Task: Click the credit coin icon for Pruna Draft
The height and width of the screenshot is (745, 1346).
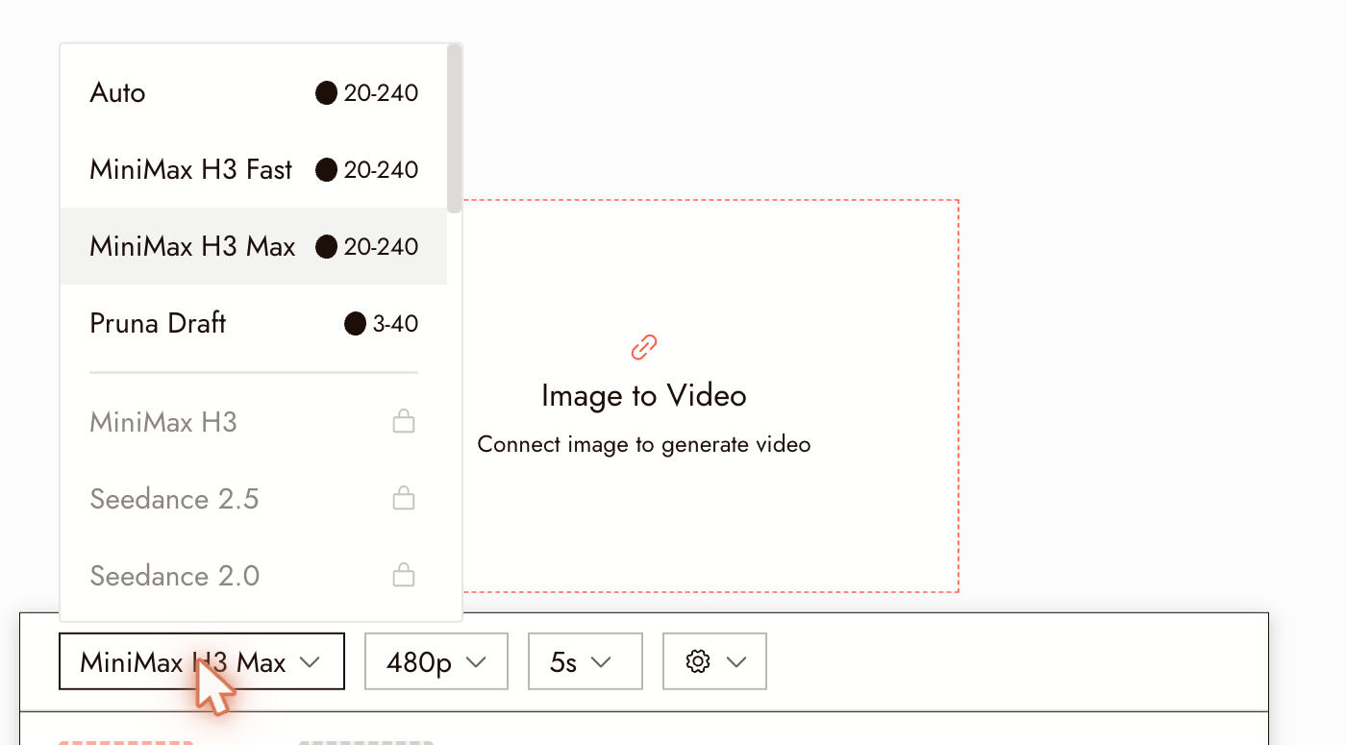Action: pyautogui.click(x=355, y=324)
